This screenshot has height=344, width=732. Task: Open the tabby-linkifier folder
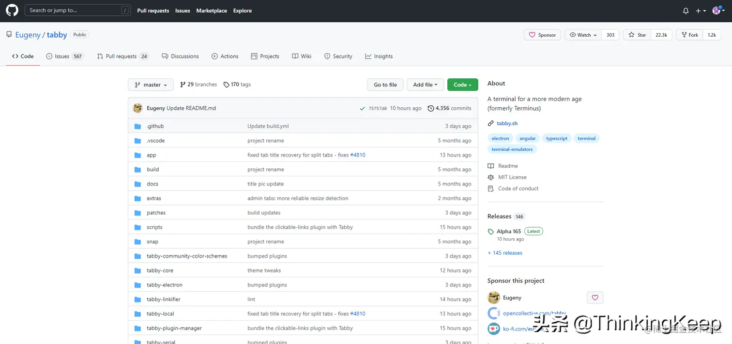point(164,300)
